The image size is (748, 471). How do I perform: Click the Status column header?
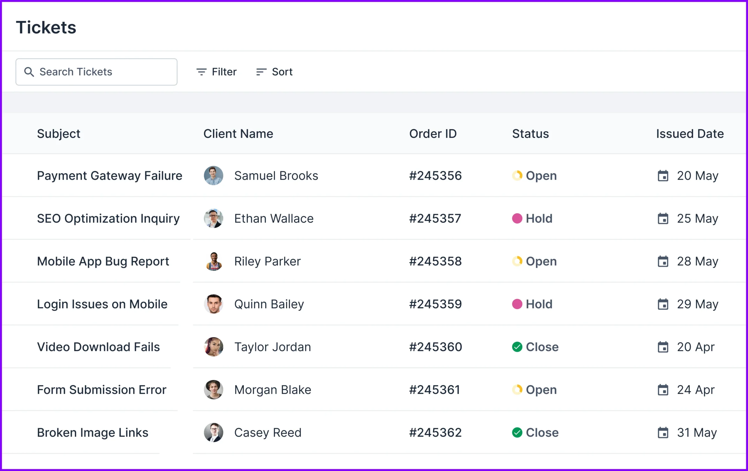coord(530,134)
